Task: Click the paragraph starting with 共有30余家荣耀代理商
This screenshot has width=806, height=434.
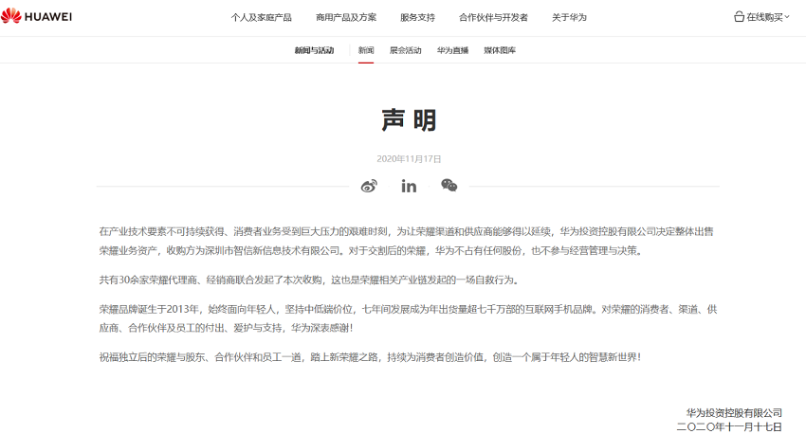Action: (x=308, y=280)
